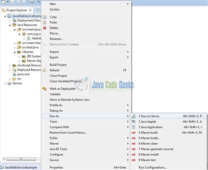This screenshot has width=208, height=170.
Task: Expand the Deployment Descriptor node
Action: point(10,21)
